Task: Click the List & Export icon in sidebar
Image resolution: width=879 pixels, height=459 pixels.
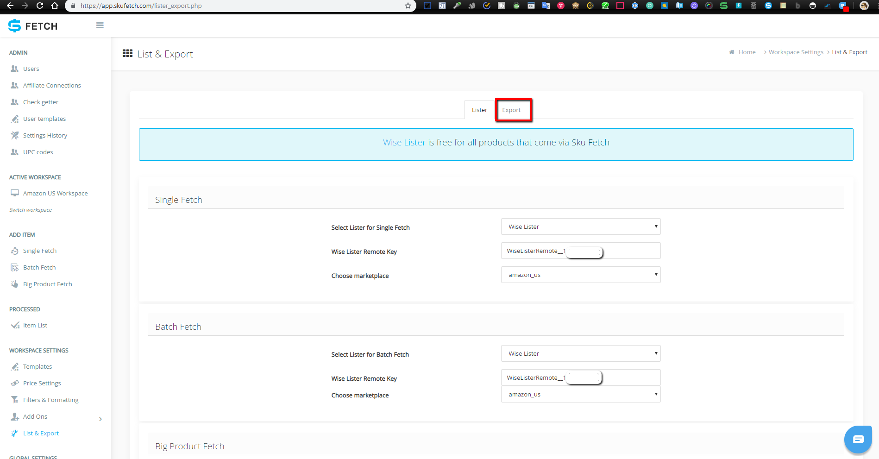Action: 15,433
